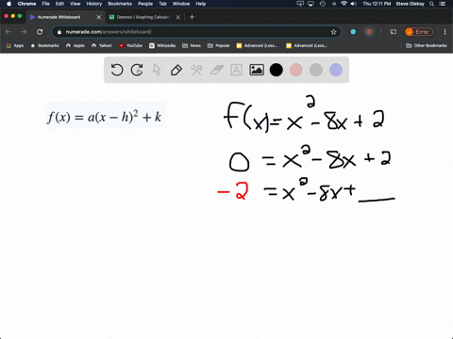Open the Chrome application menu
The height and width of the screenshot is (339, 453).
(x=26, y=4)
